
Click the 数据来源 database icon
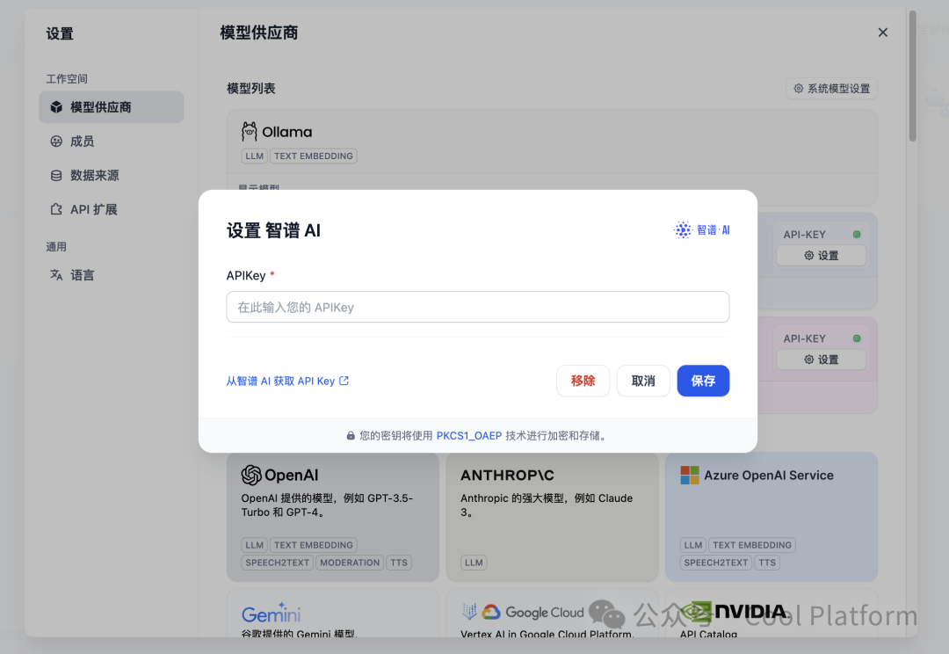(x=56, y=176)
